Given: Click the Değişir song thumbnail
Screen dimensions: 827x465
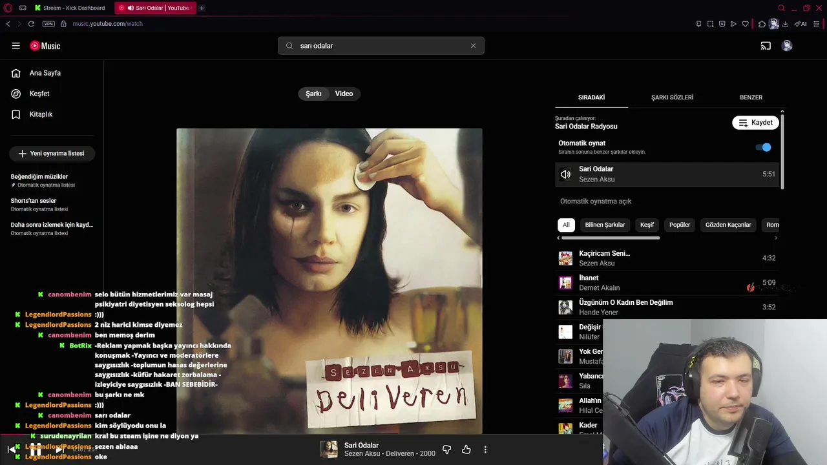Looking at the screenshot, I should click(x=565, y=332).
